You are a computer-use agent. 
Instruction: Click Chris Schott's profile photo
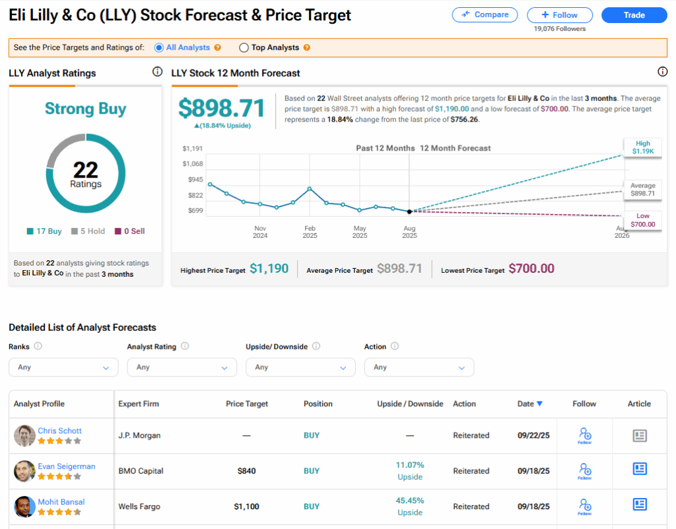[24, 435]
